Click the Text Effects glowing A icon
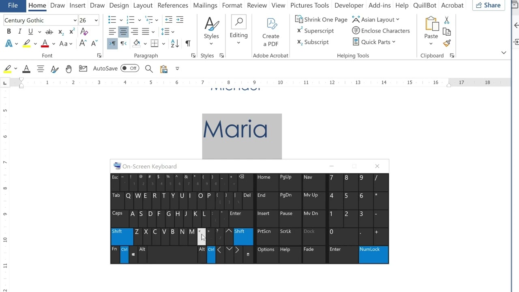Viewport: 519px width, 292px height. 9,43
